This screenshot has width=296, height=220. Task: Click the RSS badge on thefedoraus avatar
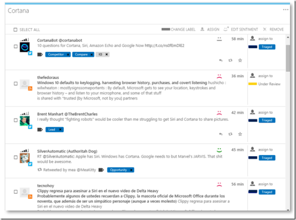(30, 88)
